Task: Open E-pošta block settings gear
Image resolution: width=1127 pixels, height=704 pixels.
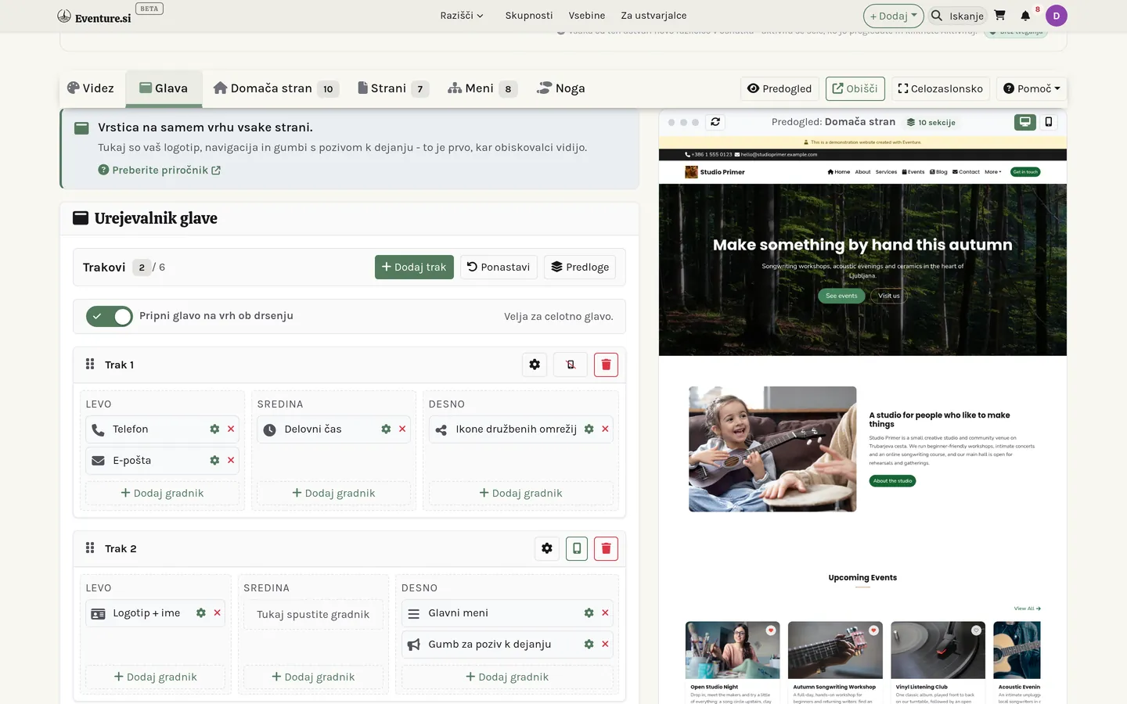Action: coord(214,461)
